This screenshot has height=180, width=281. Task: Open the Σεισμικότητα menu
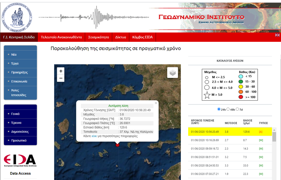(x=98, y=37)
